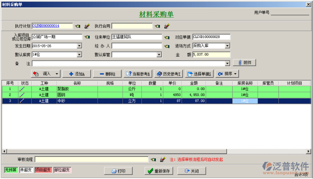Click the 打印 print button
The image size is (313, 179).
point(118,171)
